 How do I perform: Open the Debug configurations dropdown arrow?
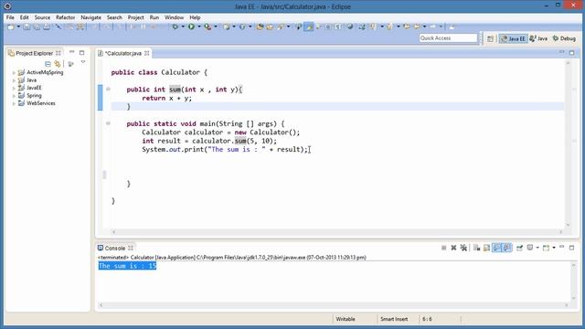click(183, 27)
